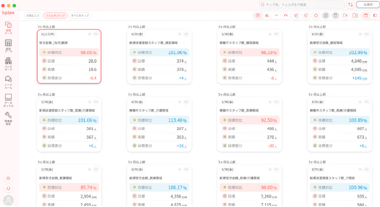Toggle favorite star on 100.96% card
Screen dimensions: 380x207
click(360, 170)
